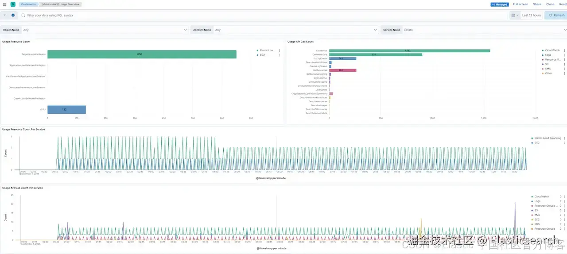Toggle Elastic Load Balancing series in Resource Count Per Service
This screenshot has height=254, width=567.
coord(548,138)
